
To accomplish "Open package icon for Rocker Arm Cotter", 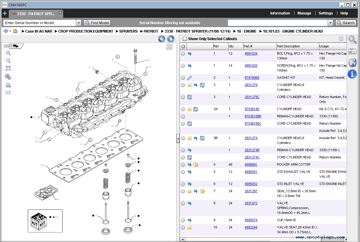I will tap(196, 165).
